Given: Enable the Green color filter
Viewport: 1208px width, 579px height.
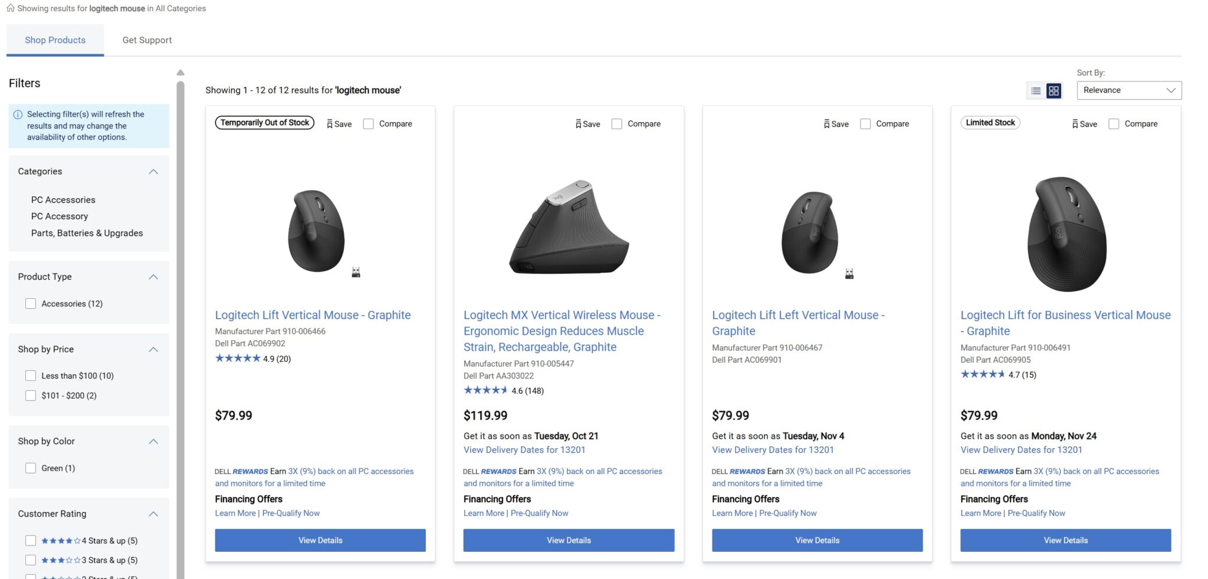Looking at the screenshot, I should tap(31, 468).
